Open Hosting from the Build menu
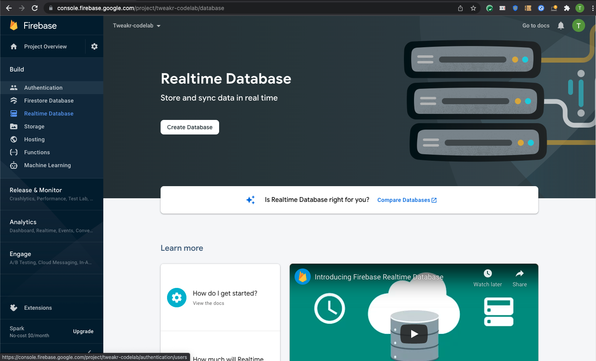The width and height of the screenshot is (596, 361). pos(34,139)
